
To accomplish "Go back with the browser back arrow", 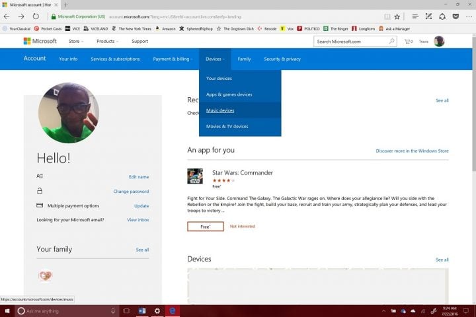I will coord(7,17).
